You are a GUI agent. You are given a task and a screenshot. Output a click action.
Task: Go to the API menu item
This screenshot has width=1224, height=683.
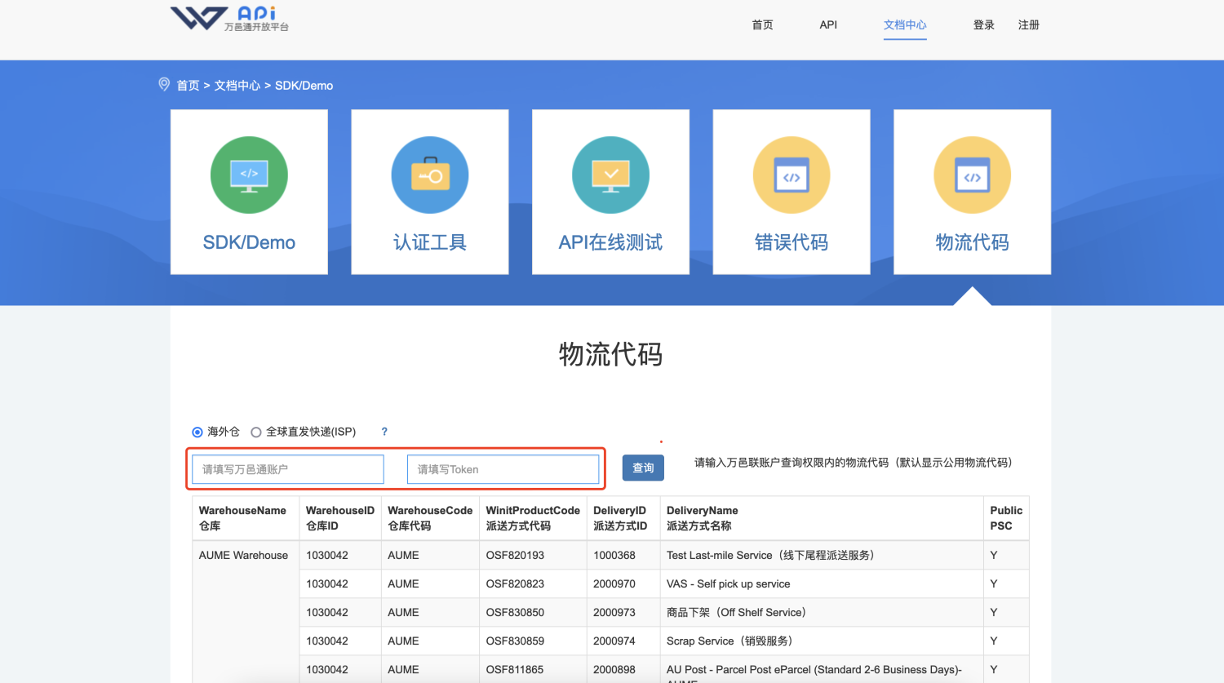pyautogui.click(x=828, y=25)
